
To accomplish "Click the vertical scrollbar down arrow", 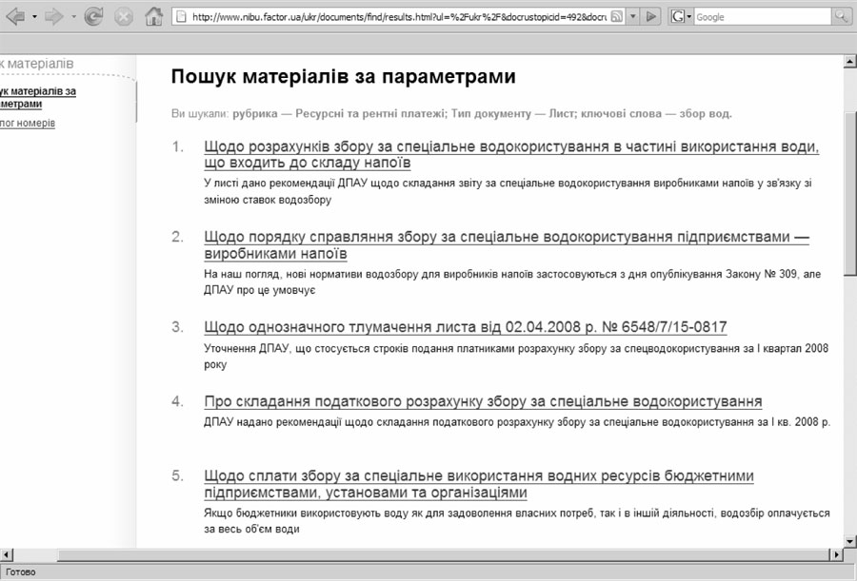I will click(849, 539).
